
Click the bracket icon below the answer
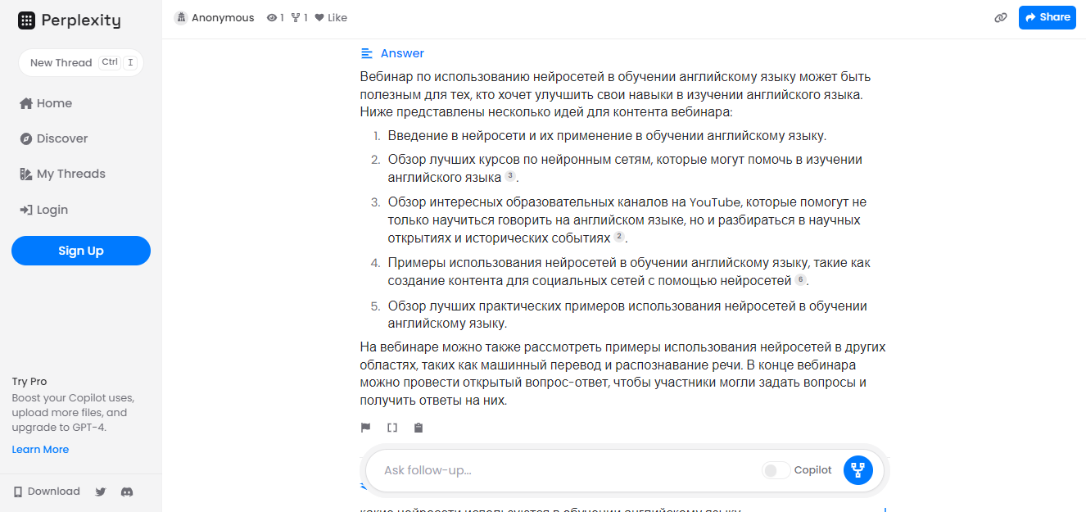click(x=391, y=427)
